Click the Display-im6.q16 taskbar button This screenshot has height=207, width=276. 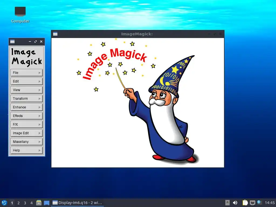tap(77, 203)
